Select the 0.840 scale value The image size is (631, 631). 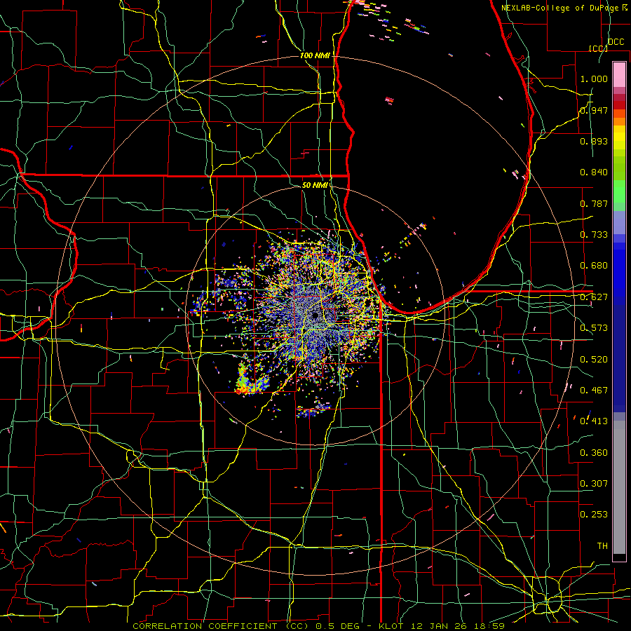(594, 172)
